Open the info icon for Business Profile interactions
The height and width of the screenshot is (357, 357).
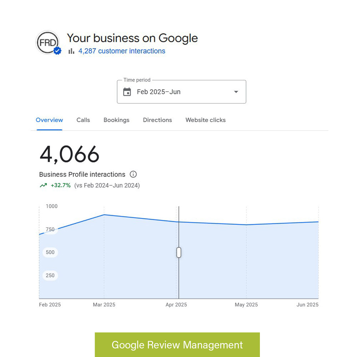[133, 174]
